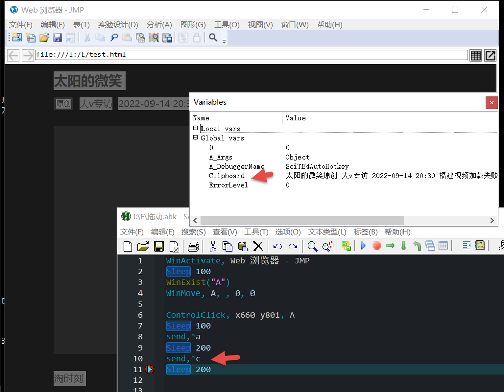Click the Step Into green down arrow
The height and width of the screenshot is (392, 504).
[x=404, y=246]
